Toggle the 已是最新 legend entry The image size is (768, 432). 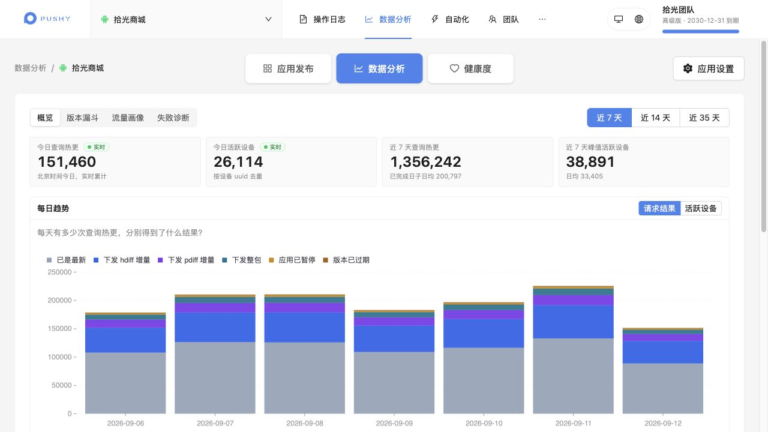66,260
